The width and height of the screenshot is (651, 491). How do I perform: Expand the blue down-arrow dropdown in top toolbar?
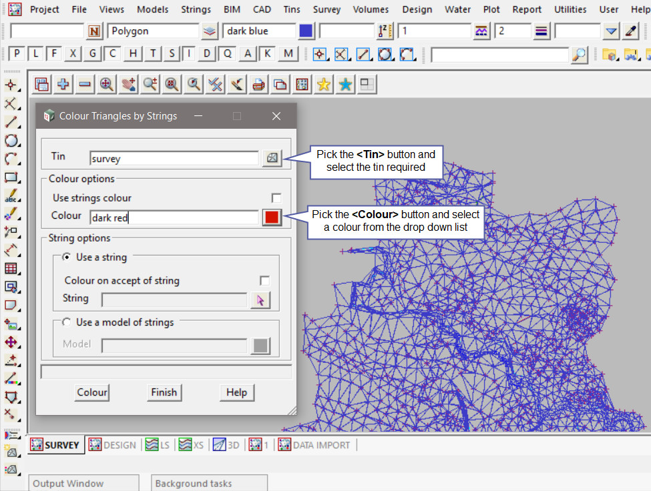611,31
